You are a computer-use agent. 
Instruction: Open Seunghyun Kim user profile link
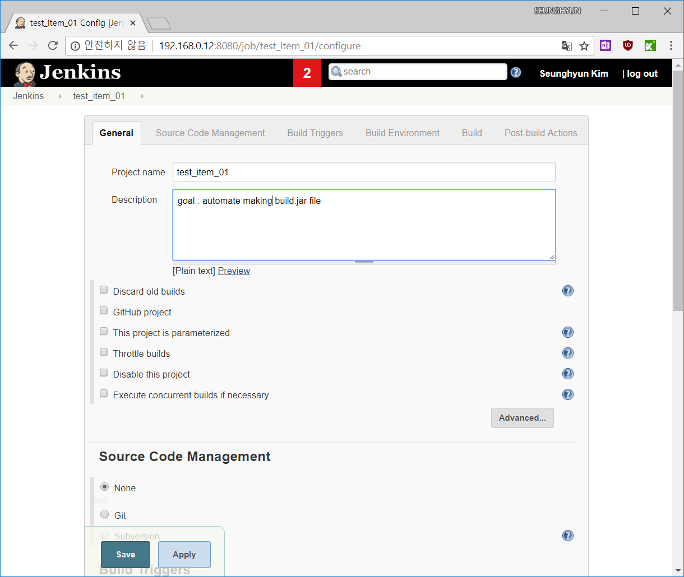[574, 73]
